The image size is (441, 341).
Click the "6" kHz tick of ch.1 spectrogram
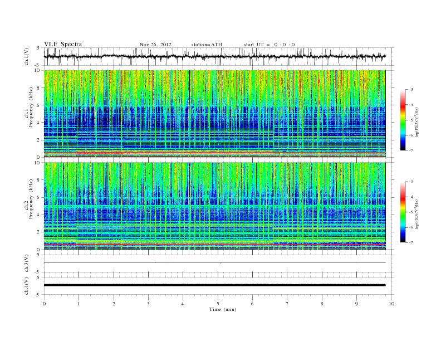tap(39, 105)
